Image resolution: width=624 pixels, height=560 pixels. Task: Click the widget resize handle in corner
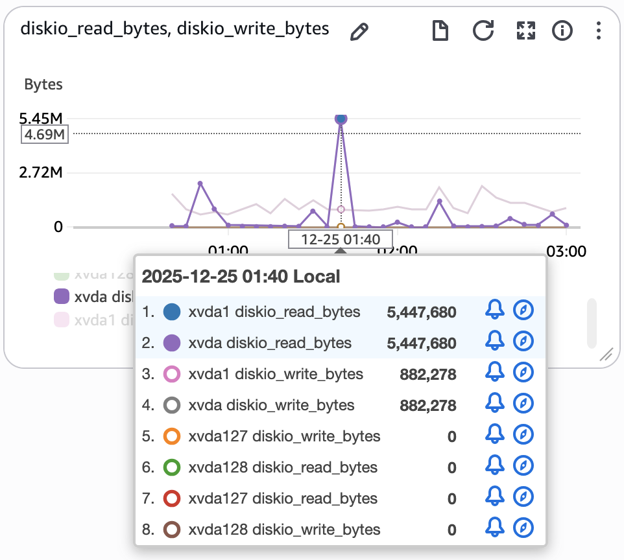(606, 353)
